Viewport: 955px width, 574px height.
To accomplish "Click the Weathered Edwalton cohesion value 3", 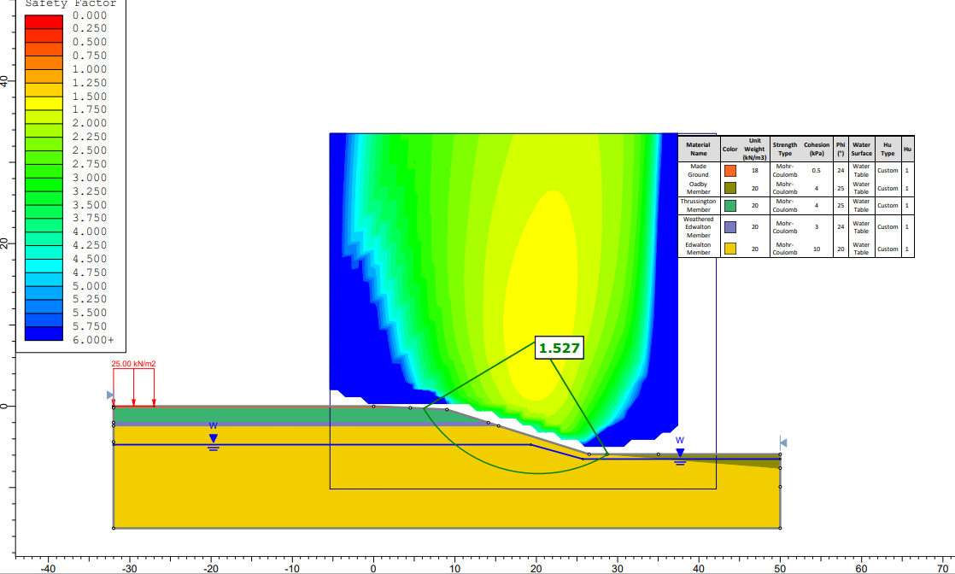I will [x=816, y=226].
